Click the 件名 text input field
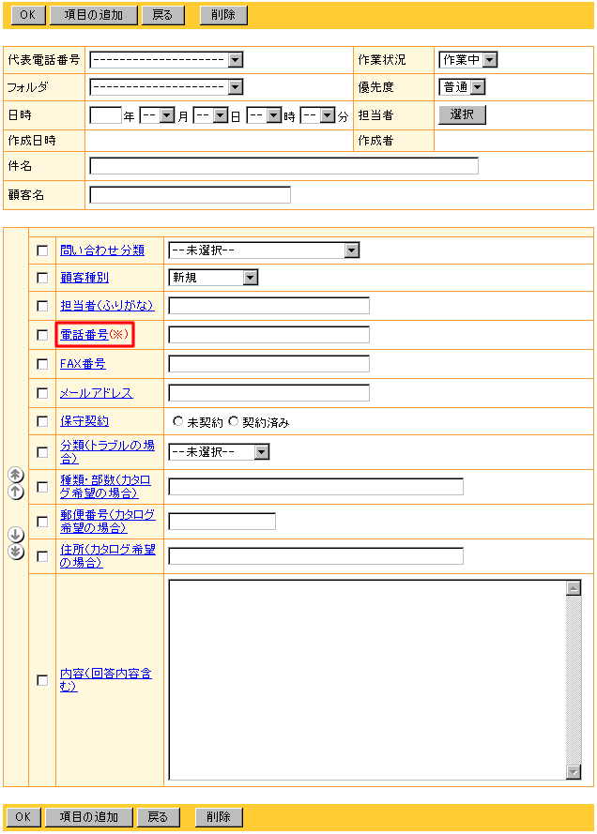Image resolution: width=597 pixels, height=834 pixels. (283, 166)
